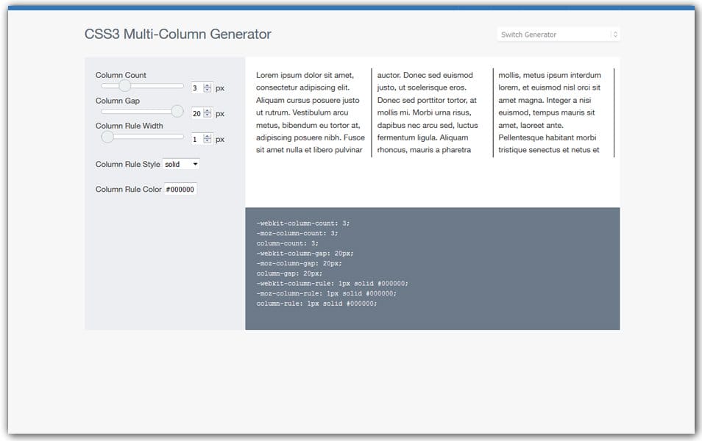Decrement Column Rule Width with the down arrow
This screenshot has height=441, width=702.
(x=207, y=140)
